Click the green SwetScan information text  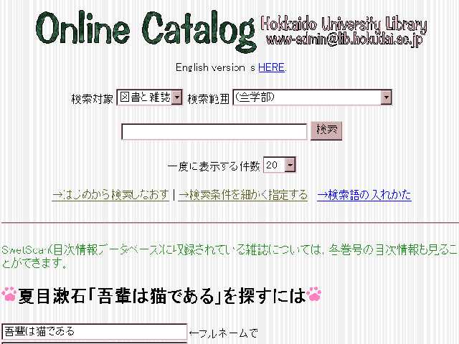[x=229, y=257]
